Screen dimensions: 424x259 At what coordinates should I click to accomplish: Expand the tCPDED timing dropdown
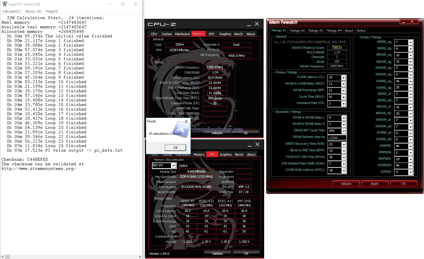click(x=411, y=172)
